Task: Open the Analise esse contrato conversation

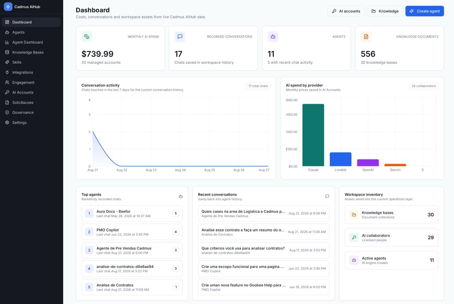Action: 264,232
